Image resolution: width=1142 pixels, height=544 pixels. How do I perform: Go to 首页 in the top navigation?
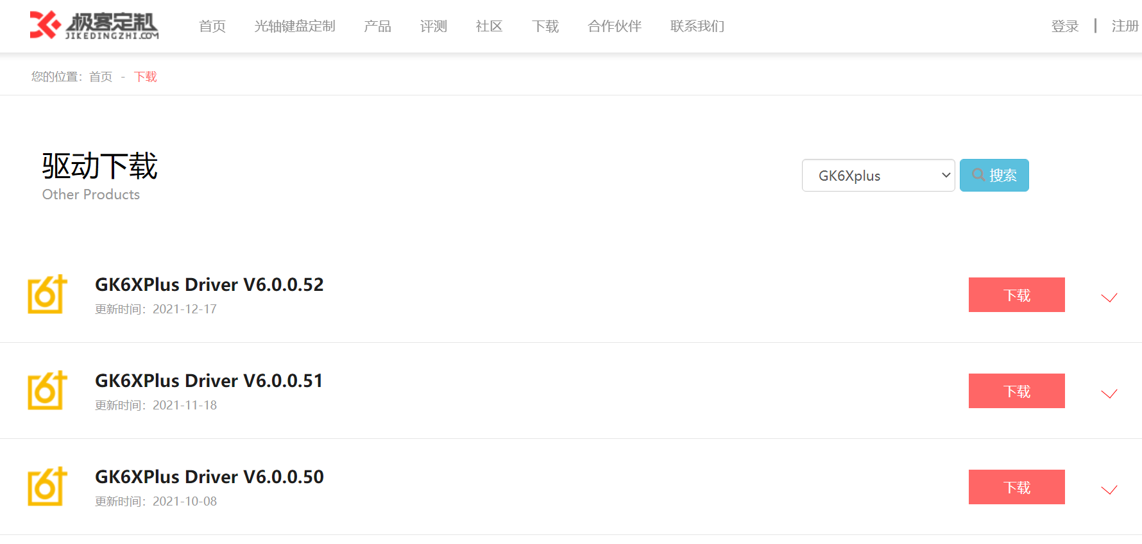click(x=212, y=26)
